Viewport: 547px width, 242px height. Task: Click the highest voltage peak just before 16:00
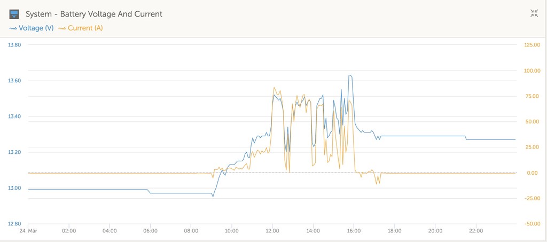350,75
